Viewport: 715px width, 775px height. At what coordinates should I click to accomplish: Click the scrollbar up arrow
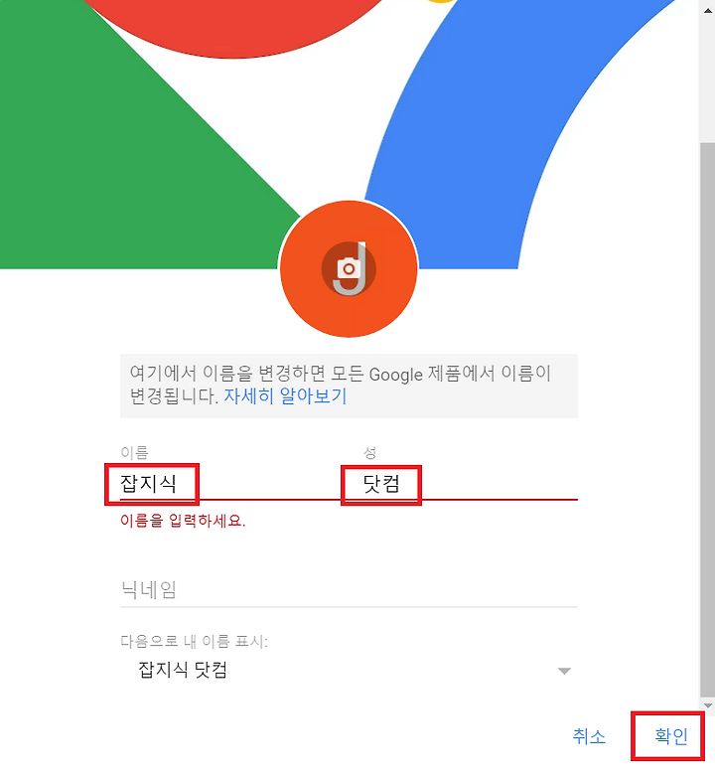point(708,11)
